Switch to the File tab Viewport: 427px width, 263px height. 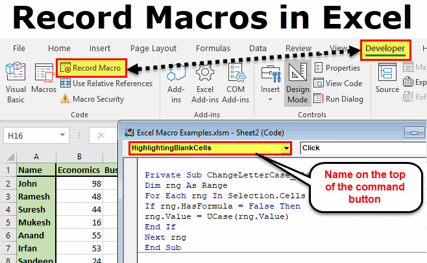(19, 49)
